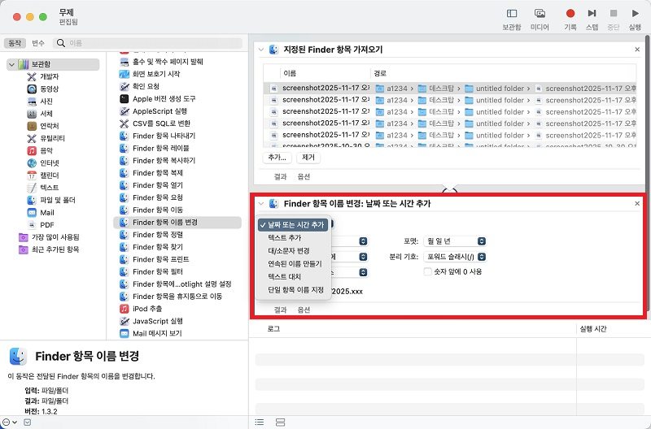Viewport: 651px width, 429px height.
Task: Enable the 숫자 앞에 0 사용 checkbox
Action: click(x=427, y=272)
